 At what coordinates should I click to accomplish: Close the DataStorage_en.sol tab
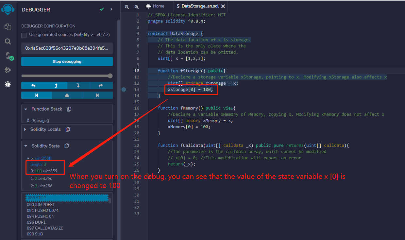tap(223, 6)
